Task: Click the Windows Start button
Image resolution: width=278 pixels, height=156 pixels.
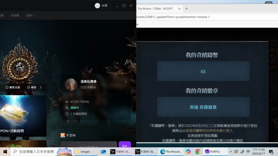Action: [x=5, y=152]
